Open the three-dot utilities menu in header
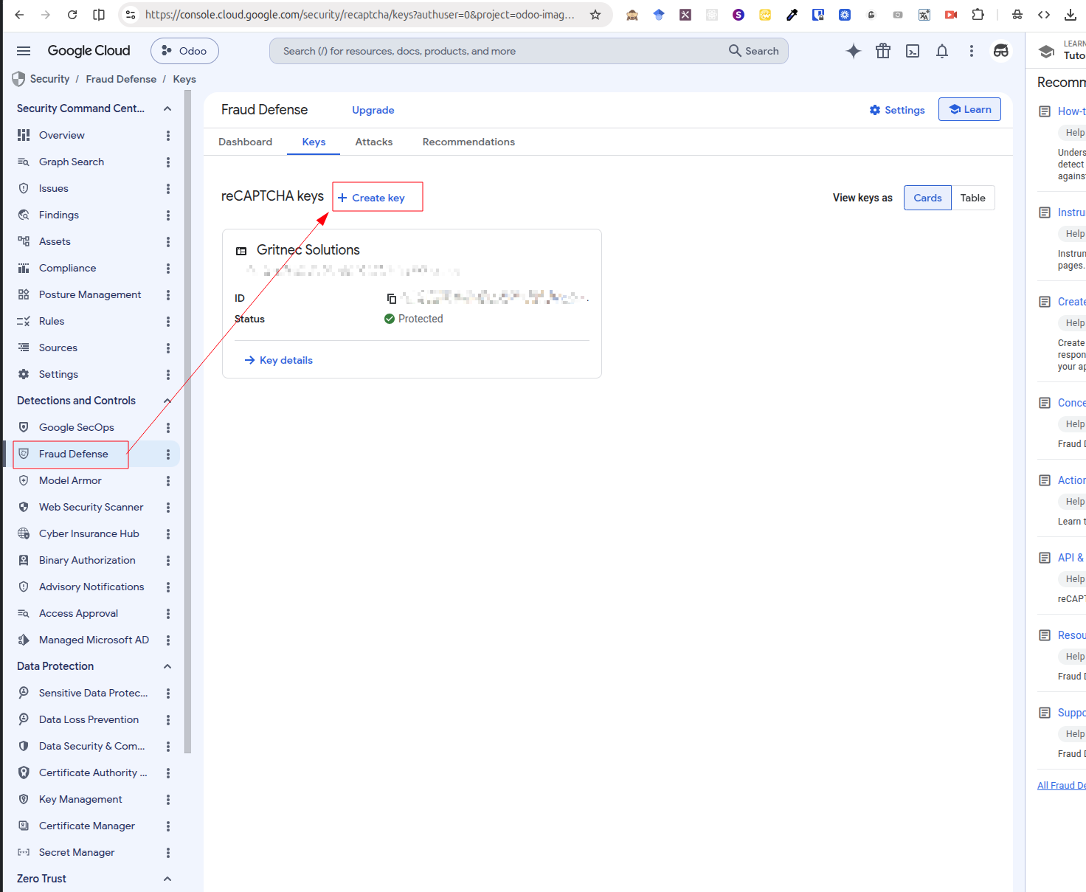This screenshot has width=1086, height=892. 972,51
